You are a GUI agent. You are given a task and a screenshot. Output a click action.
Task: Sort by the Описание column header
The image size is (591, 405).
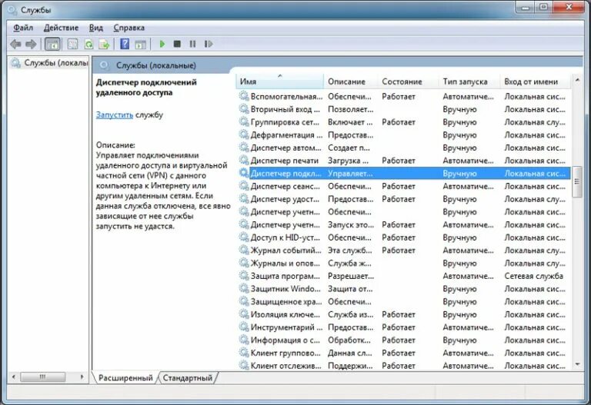point(351,81)
